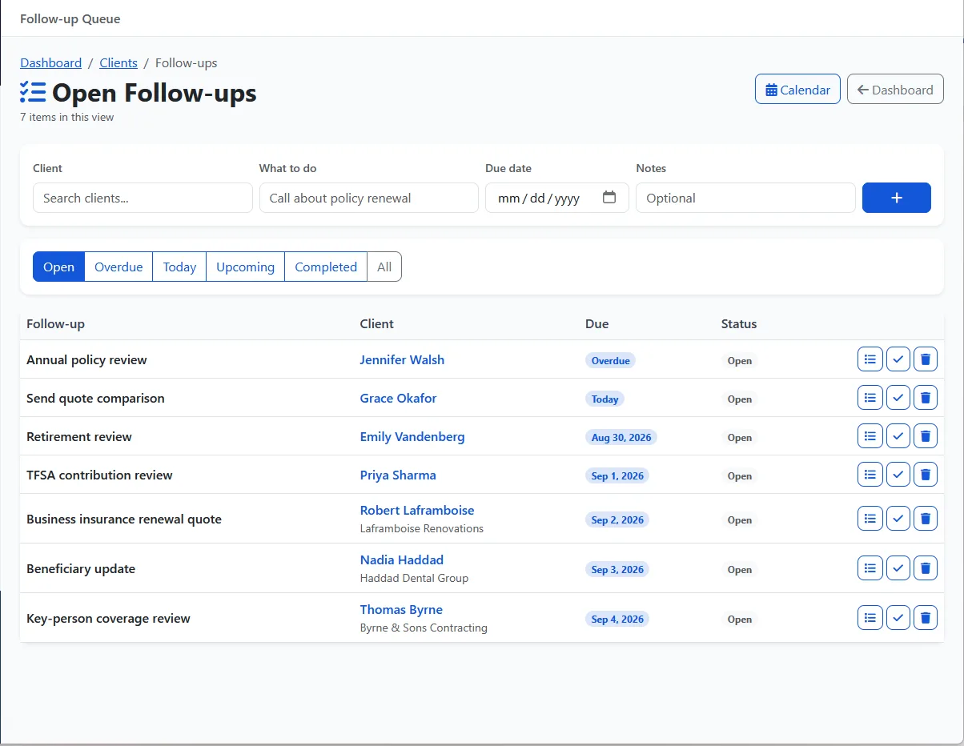Open Grace Okafor client profile
This screenshot has height=746, width=964.
pos(398,398)
